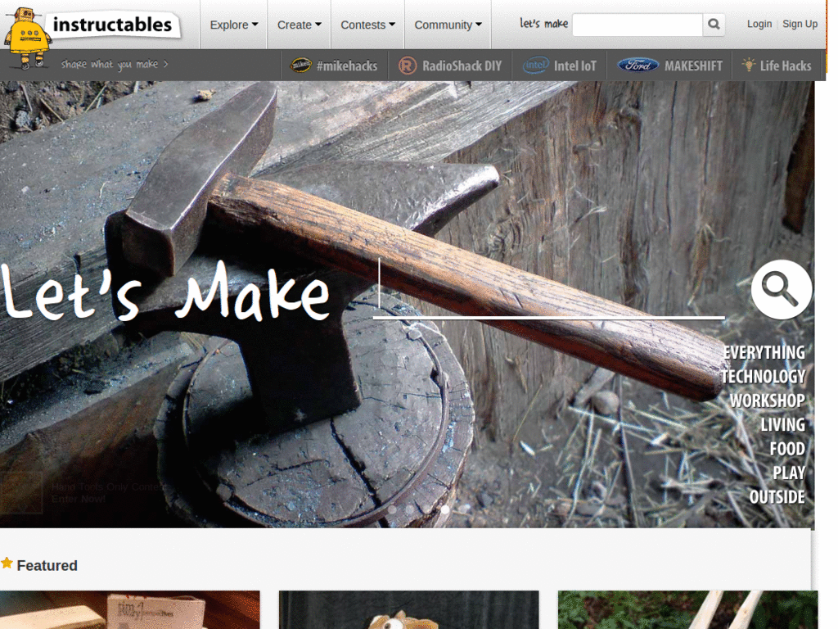838x629 pixels.
Task: Click the header search magnifier button
Action: [714, 25]
